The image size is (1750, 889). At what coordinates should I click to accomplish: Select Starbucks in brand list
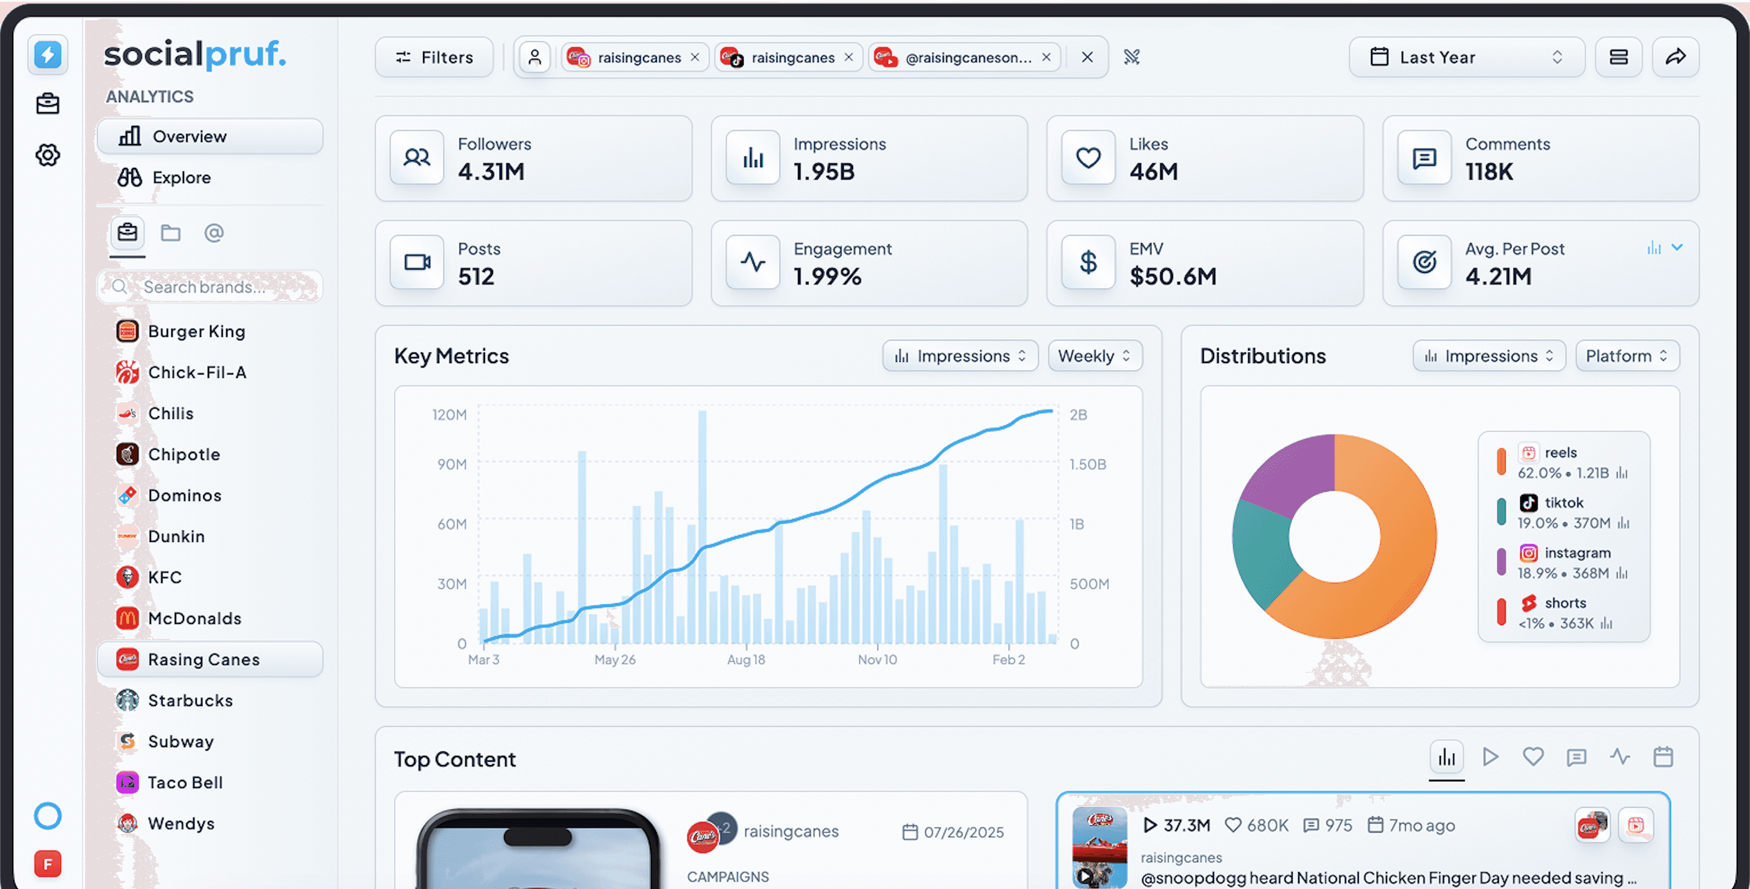(190, 700)
